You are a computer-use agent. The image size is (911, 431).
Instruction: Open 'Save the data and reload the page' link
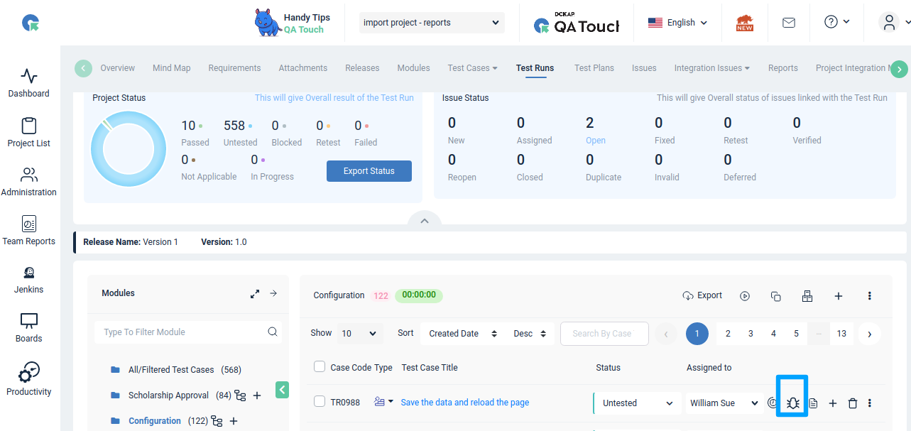pyautogui.click(x=464, y=403)
